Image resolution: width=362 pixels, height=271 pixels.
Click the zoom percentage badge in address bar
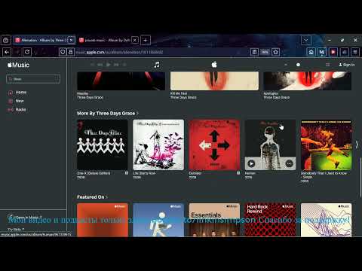[x=265, y=52]
